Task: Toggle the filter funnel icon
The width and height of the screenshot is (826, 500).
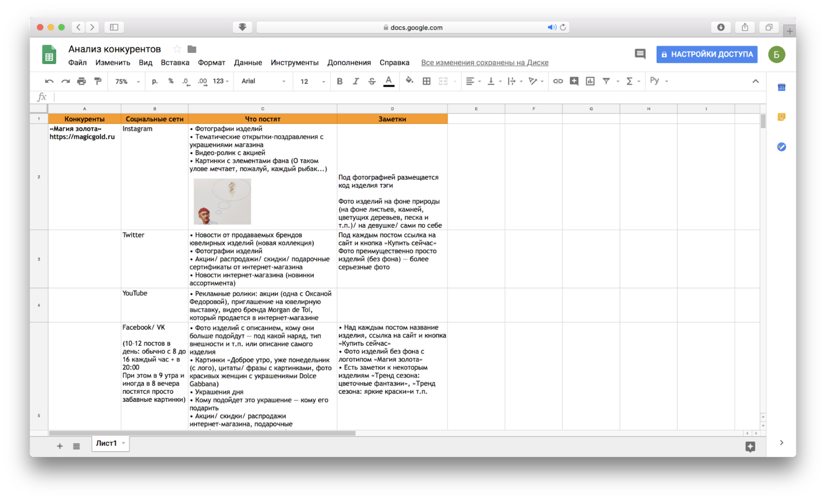Action: [606, 82]
